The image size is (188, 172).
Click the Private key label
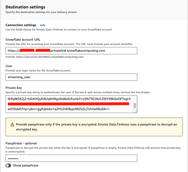tap(13, 87)
